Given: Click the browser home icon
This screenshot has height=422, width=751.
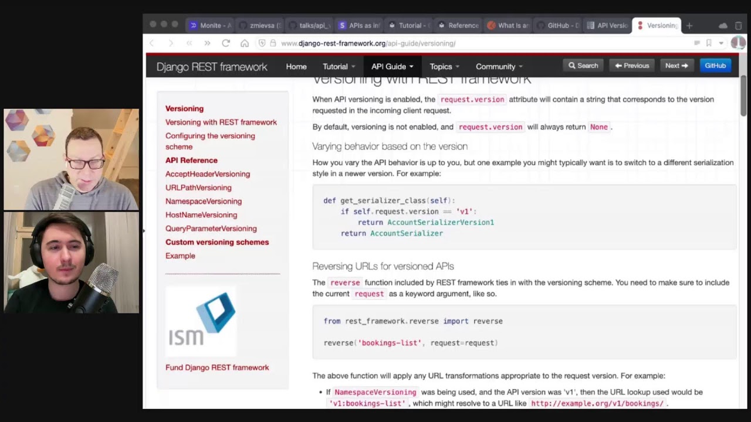Looking at the screenshot, I should (x=245, y=43).
